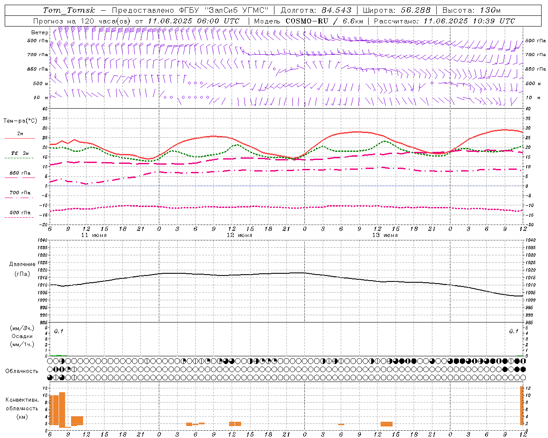Click the 'Модель COSMO-RU / 6.6км' label
Image resolution: width=548 pixels, height=438 pixels.
[309, 21]
